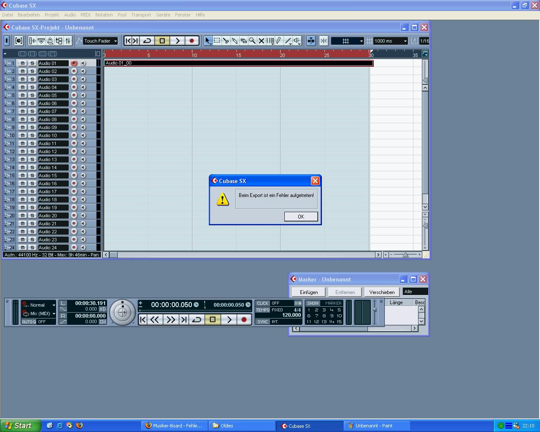
Task: Open the Datei menu
Action: 8,15
